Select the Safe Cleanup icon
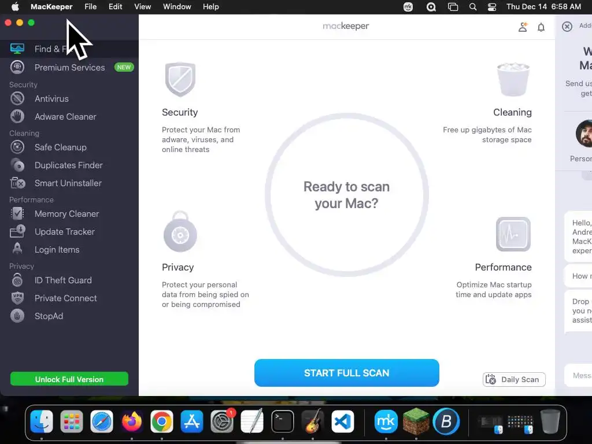Image resolution: width=592 pixels, height=444 pixels. (x=17, y=147)
